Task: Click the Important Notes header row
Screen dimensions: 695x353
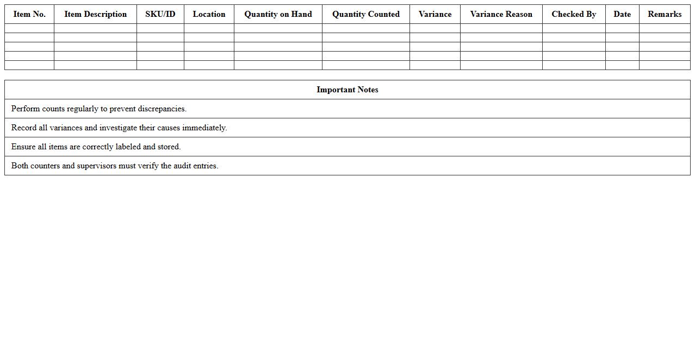Action: [347, 90]
